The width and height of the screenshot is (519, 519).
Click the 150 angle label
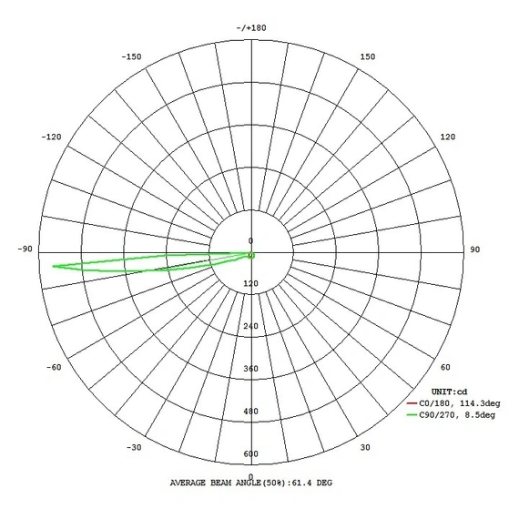click(x=368, y=56)
